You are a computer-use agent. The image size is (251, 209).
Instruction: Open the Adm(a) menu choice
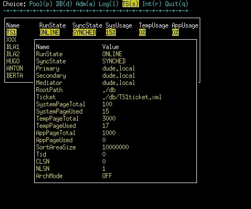[86, 4]
